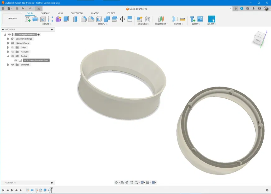271x194 pixels.
Task: Hide the GCP Dosing Funnel 68.2mm body
Action: pos(15,60)
